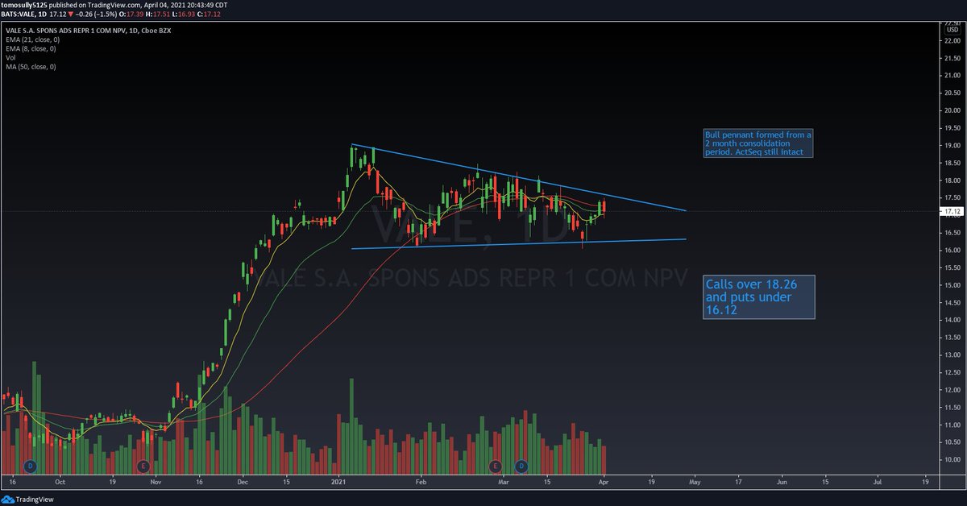967x506 pixels.
Task: Open the earnings marker before Mar
Action: (x=495, y=466)
